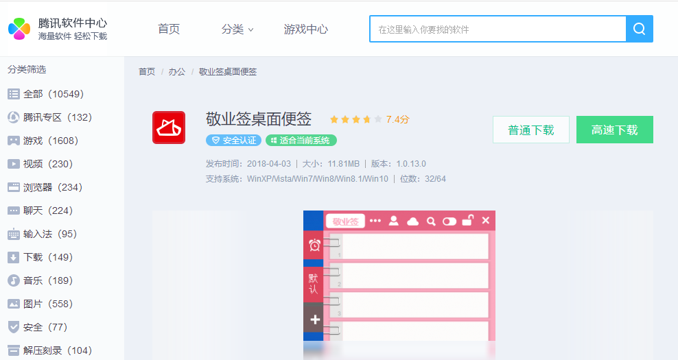
Task: Click the software search input field
Action: click(498, 29)
